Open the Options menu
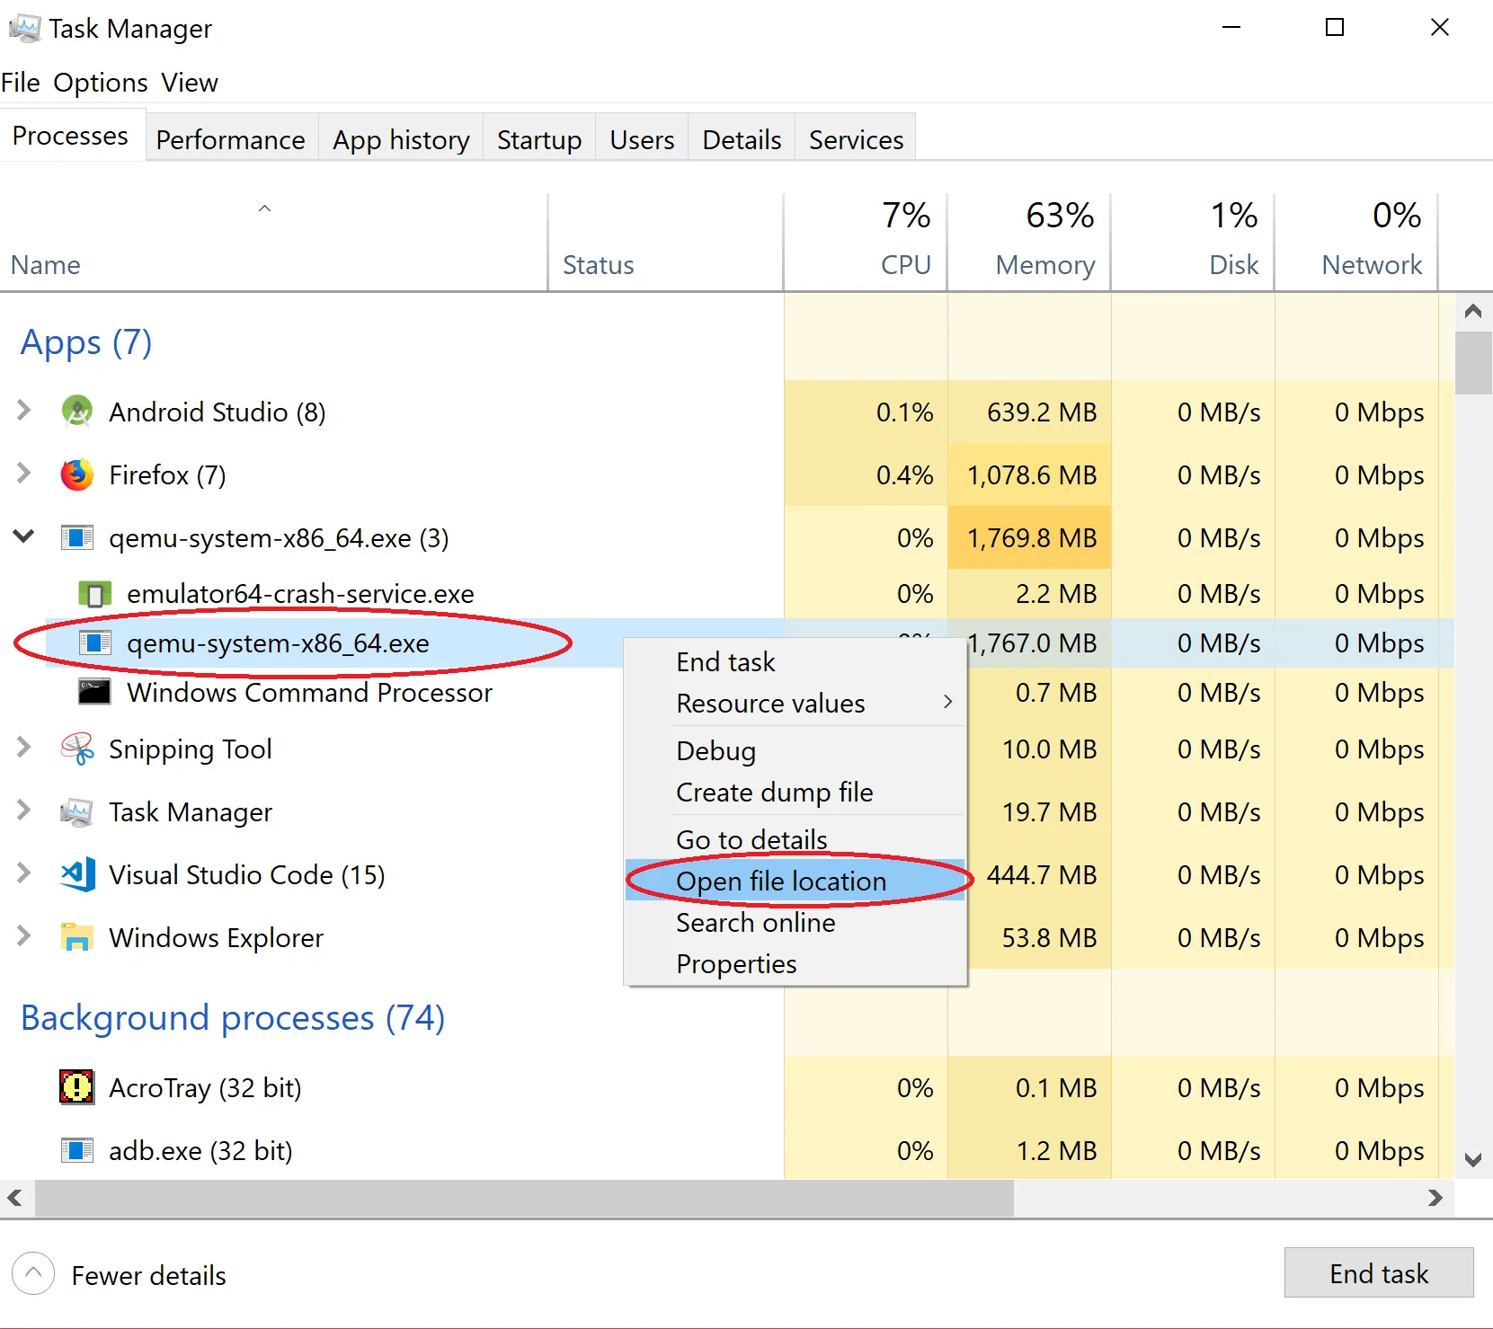 (x=101, y=83)
